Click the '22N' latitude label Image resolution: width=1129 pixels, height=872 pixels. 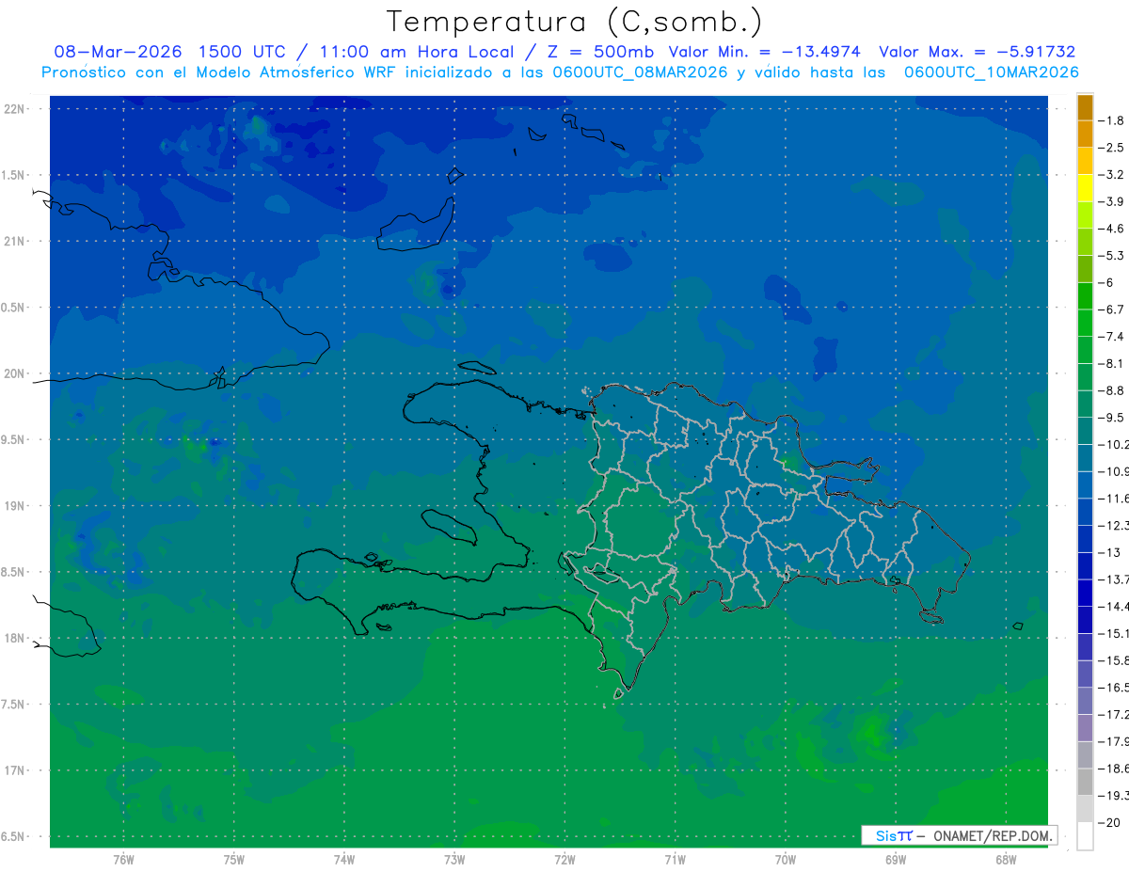click(x=15, y=108)
